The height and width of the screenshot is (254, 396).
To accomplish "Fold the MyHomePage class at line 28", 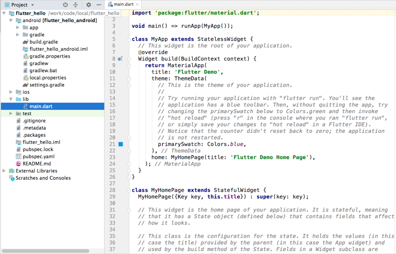I will point(129,190).
